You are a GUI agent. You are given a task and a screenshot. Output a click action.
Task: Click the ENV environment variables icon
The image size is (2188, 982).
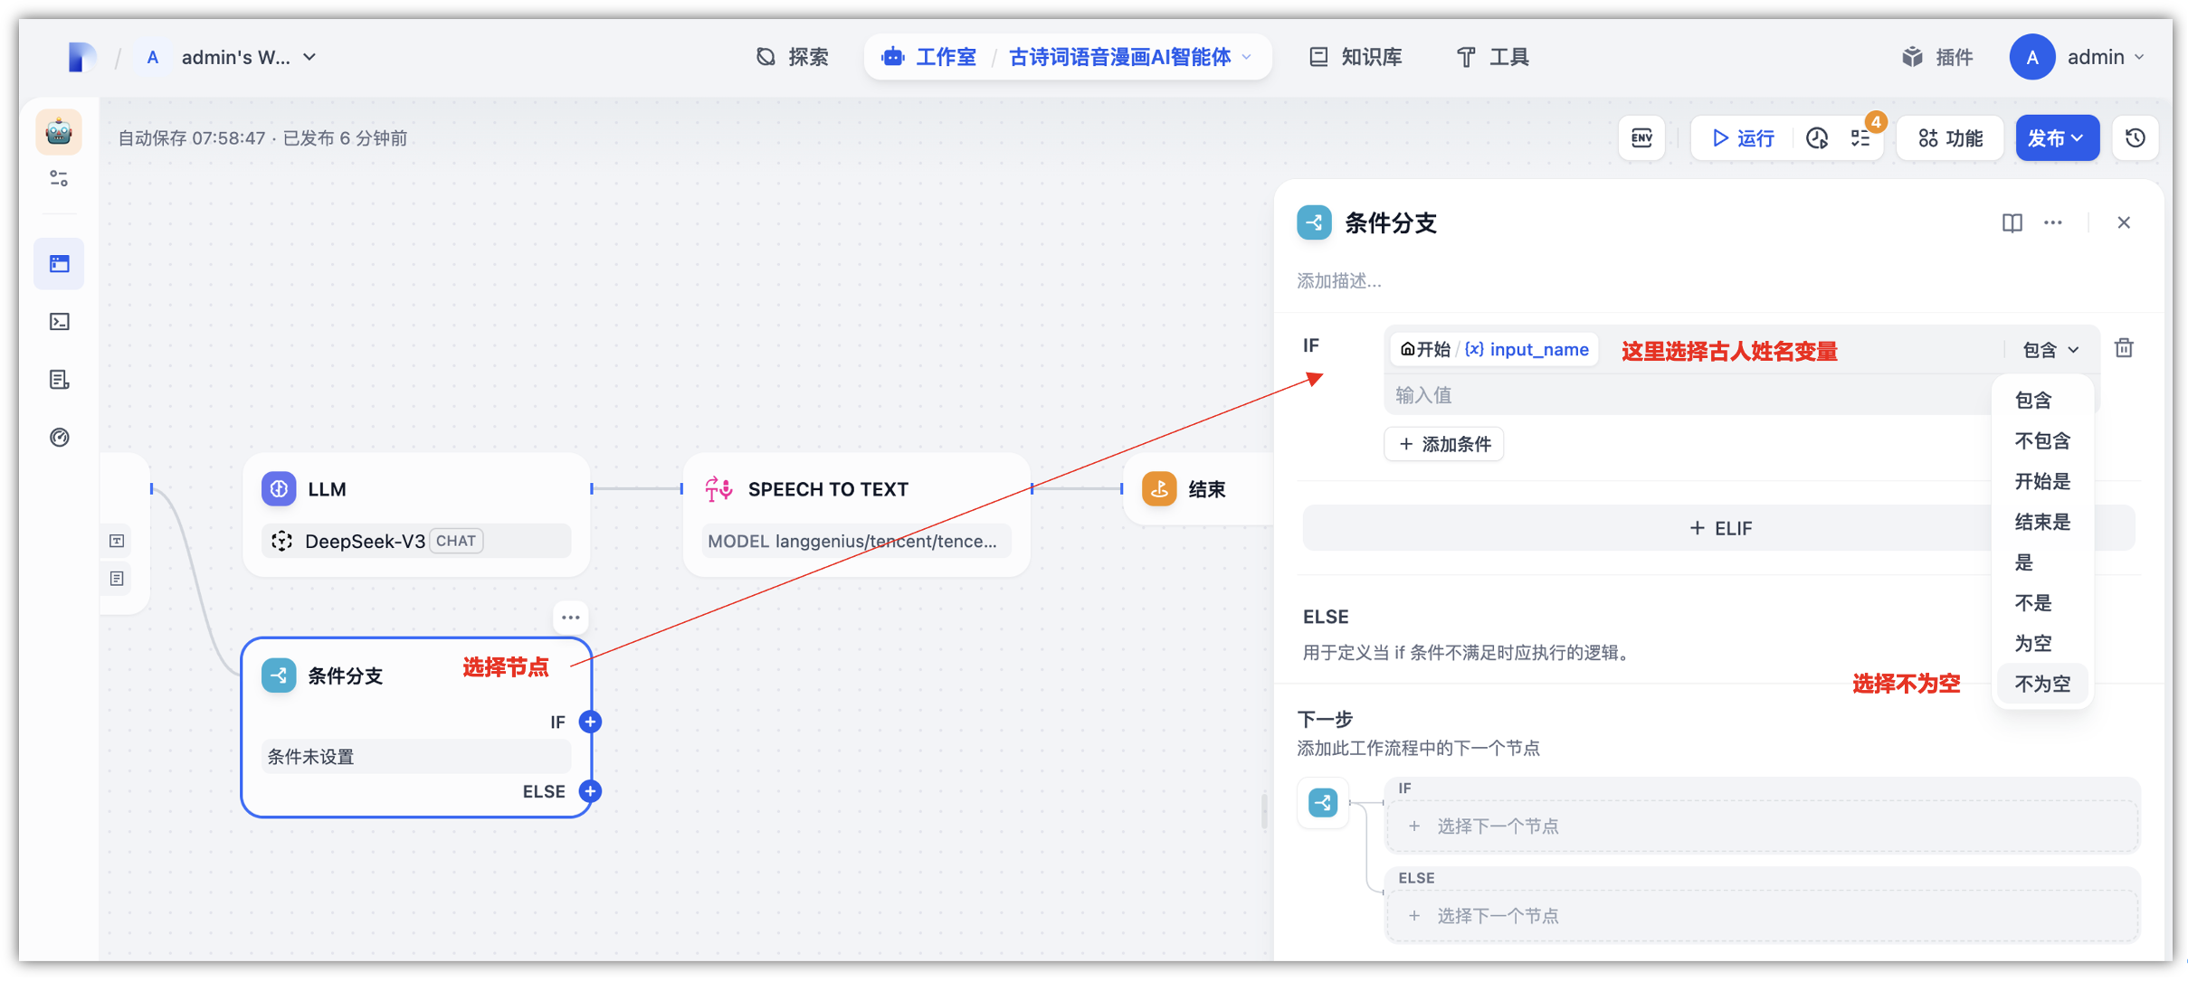[x=1641, y=138]
